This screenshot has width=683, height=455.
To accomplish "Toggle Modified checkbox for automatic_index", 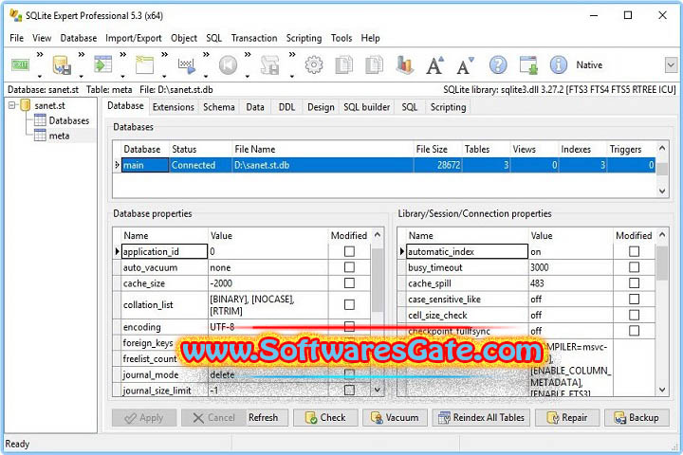I will coord(635,251).
